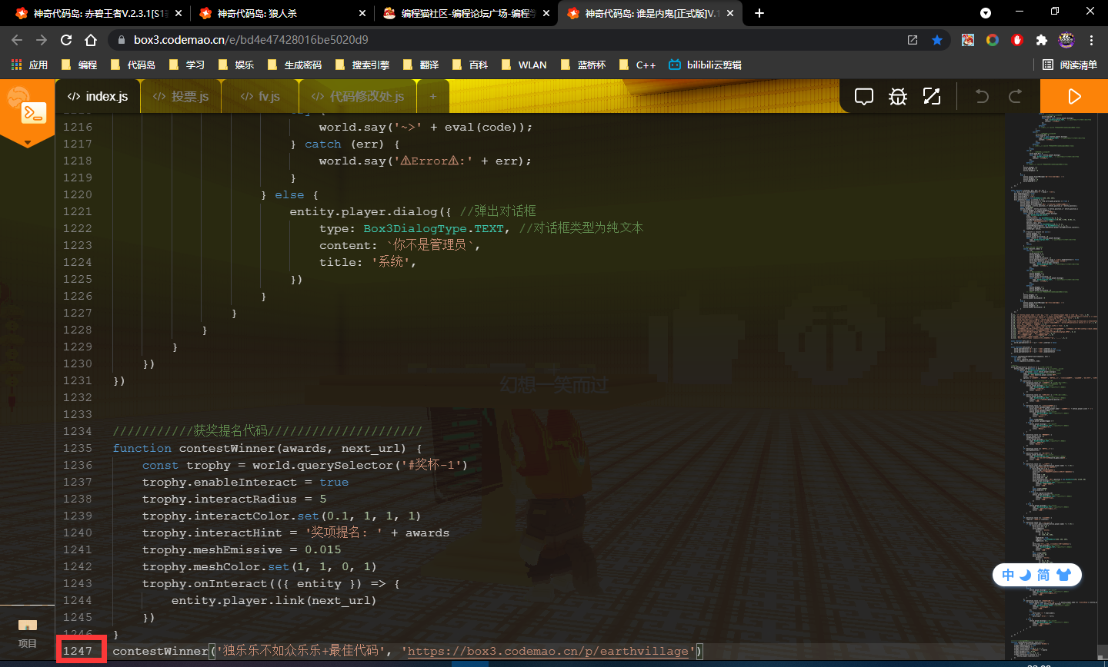Toggle the moon icon in the input method bar
The width and height of the screenshot is (1108, 667).
(x=1026, y=575)
